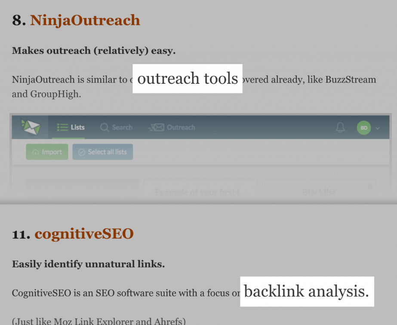
Task: Switch to the Lists tab
Action: (x=71, y=127)
